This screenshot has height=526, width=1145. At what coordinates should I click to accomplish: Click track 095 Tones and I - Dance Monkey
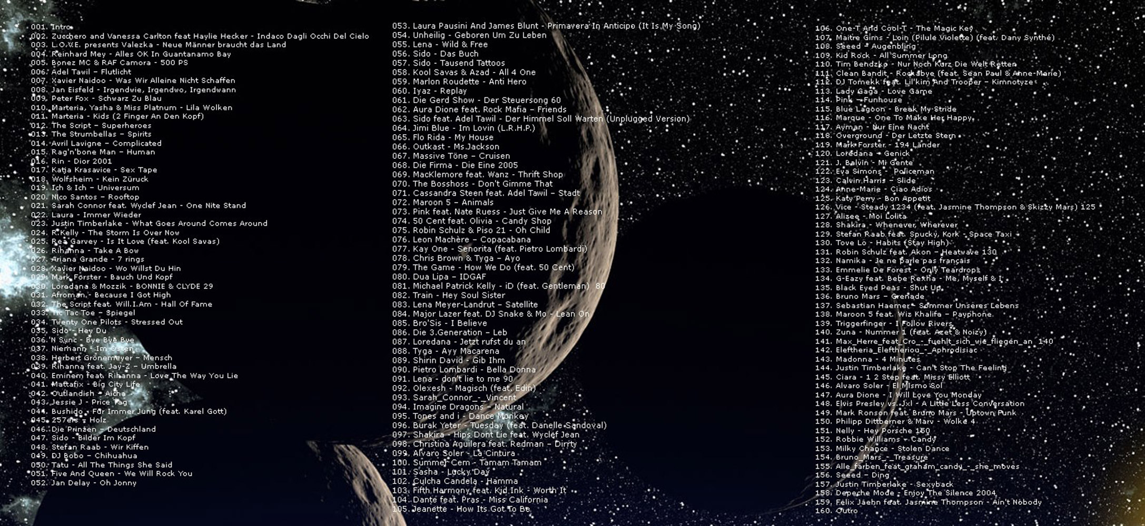[460, 416]
